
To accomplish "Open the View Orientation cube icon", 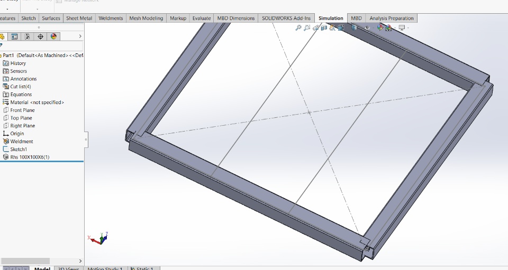I will pos(340,28).
